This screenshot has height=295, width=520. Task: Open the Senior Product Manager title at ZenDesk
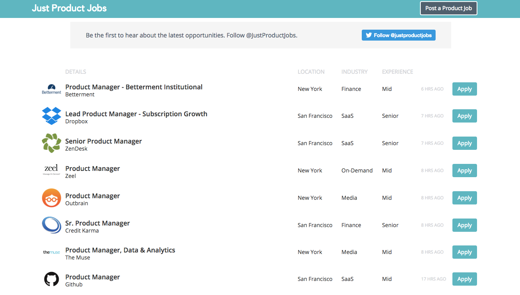(x=104, y=141)
